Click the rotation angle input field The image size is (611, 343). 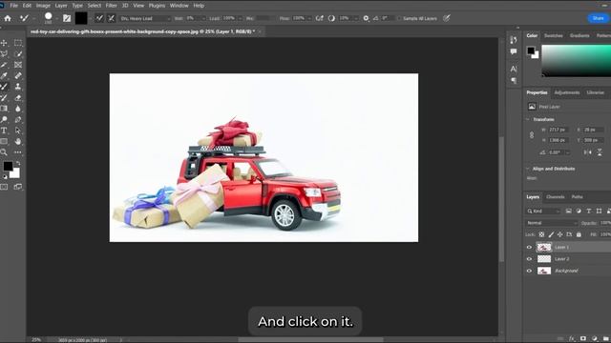click(558, 152)
